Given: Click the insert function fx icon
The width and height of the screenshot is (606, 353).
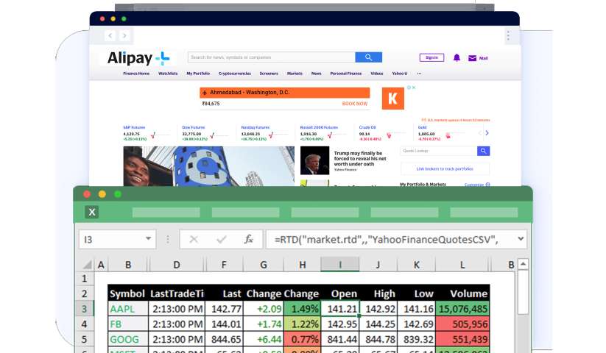Looking at the screenshot, I should [x=248, y=239].
